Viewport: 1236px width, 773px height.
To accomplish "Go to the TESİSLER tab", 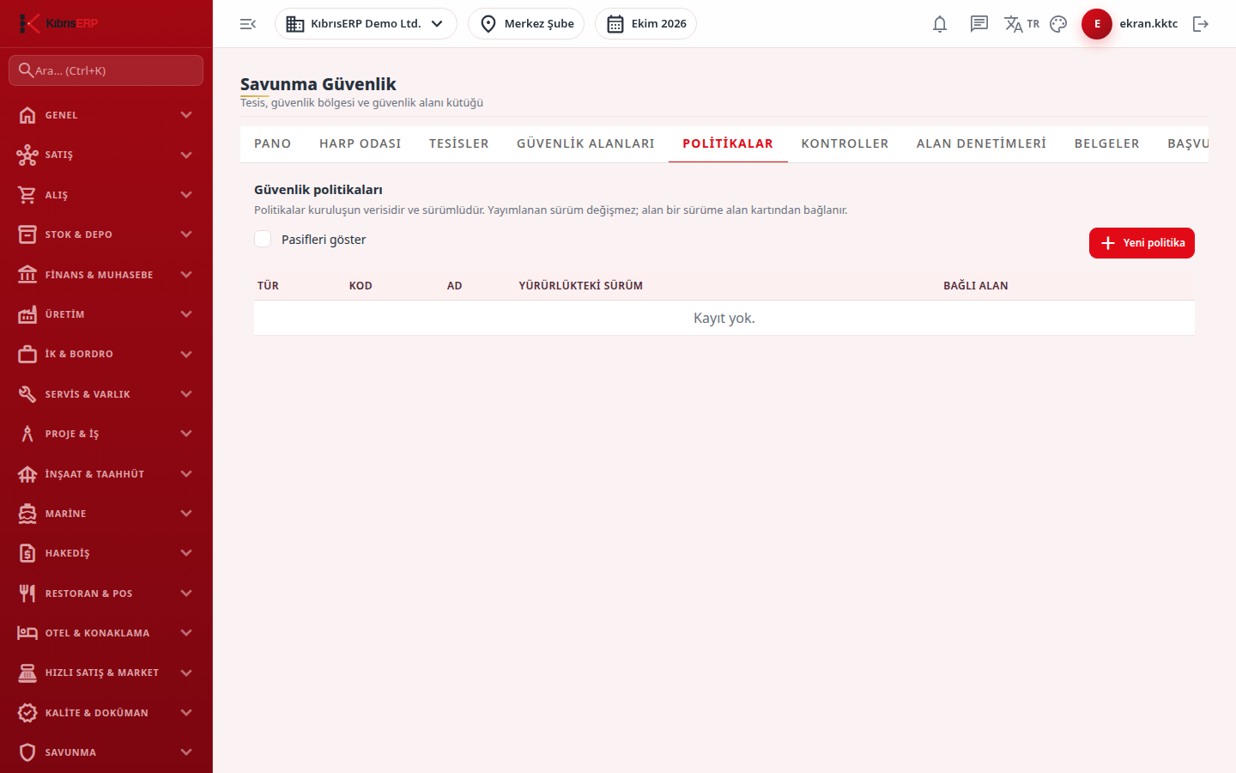I will [x=459, y=143].
